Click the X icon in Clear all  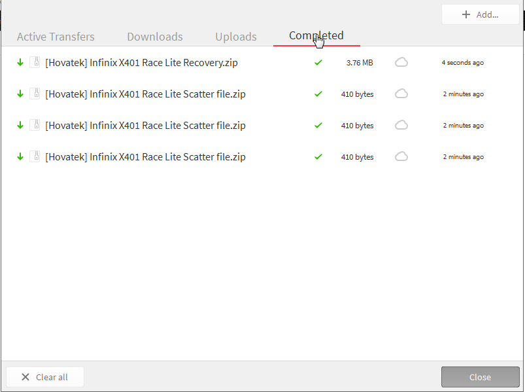click(25, 376)
